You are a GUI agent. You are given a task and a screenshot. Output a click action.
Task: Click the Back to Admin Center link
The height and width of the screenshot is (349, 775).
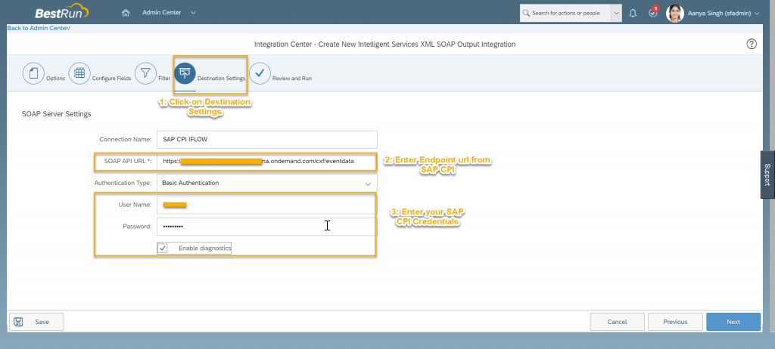point(39,28)
